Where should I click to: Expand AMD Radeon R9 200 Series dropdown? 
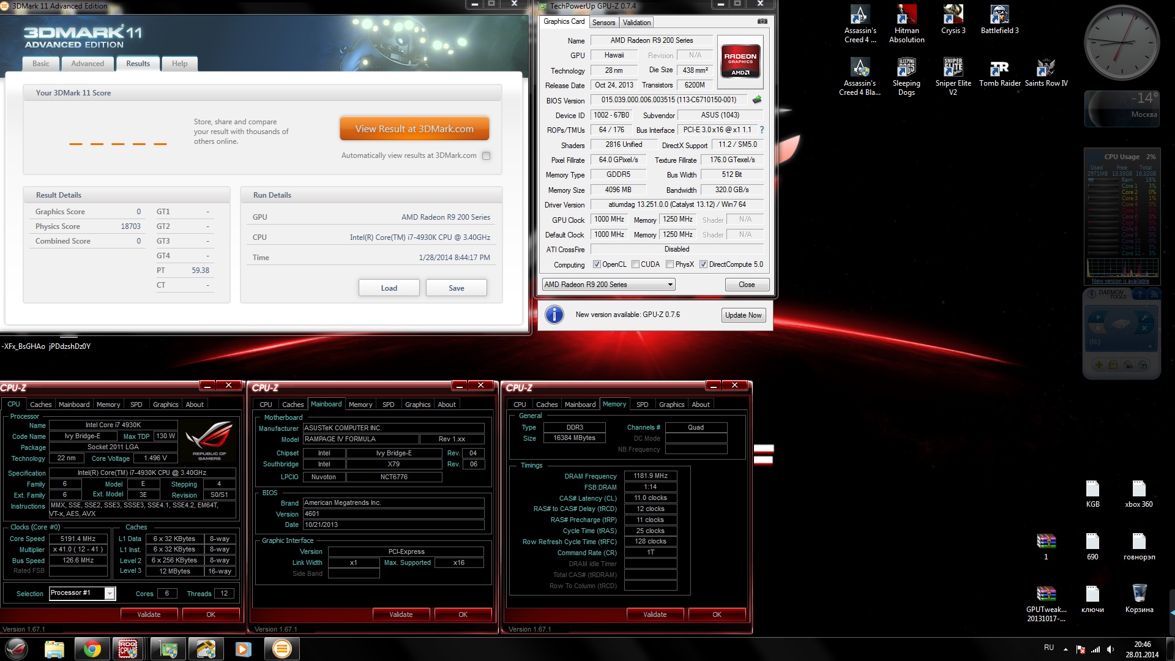[x=670, y=285]
